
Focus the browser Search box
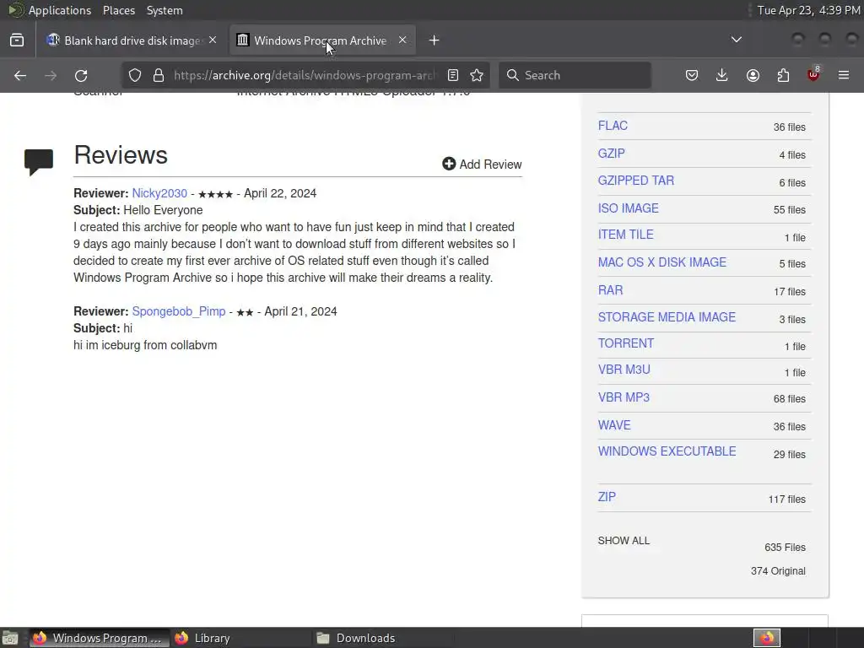(x=575, y=75)
